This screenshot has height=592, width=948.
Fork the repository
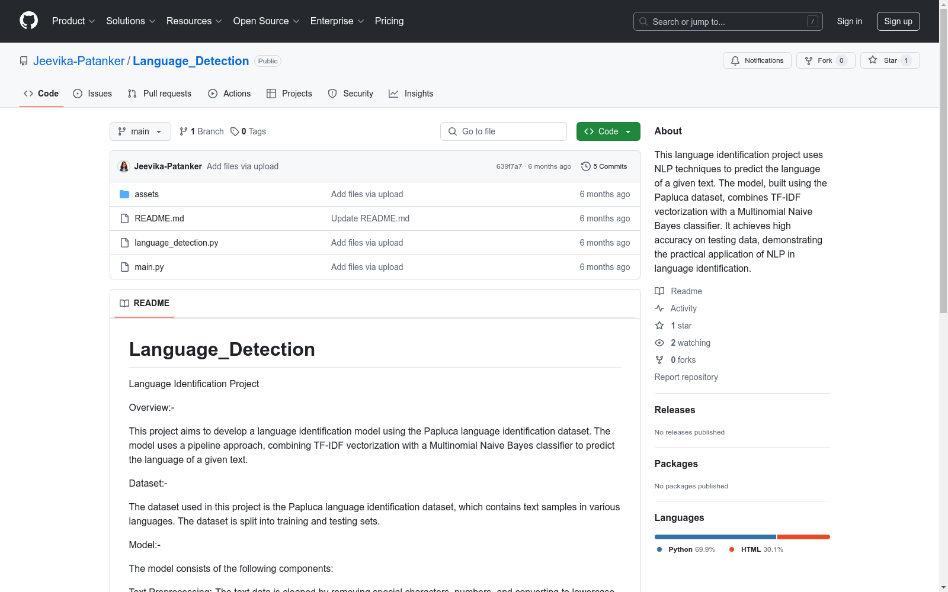pos(825,60)
